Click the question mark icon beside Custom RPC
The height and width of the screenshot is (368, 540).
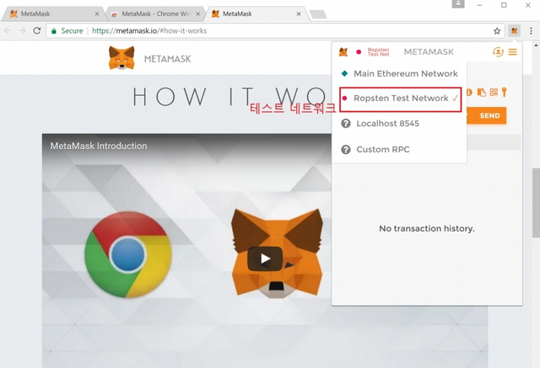345,149
